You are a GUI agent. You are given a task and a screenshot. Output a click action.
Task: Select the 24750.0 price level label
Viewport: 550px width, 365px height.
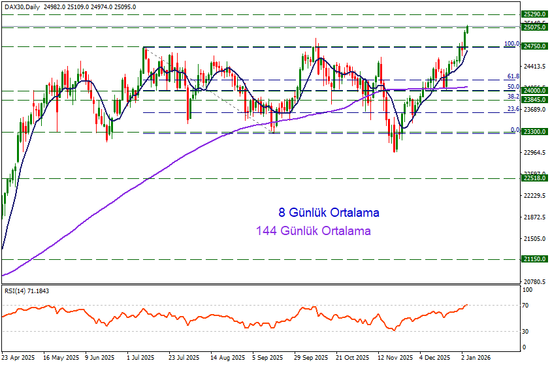click(534, 46)
